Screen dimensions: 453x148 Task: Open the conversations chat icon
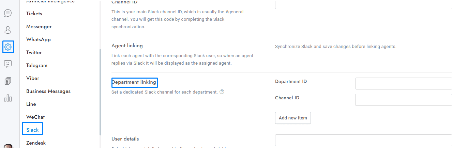point(8,13)
